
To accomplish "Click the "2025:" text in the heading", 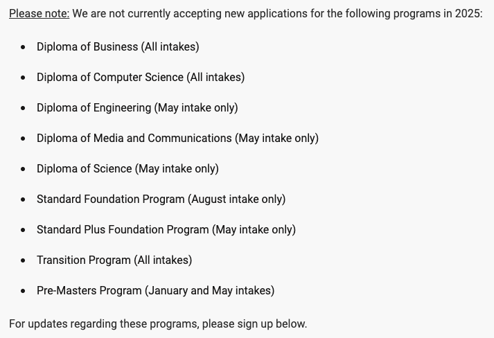I will [x=468, y=14].
